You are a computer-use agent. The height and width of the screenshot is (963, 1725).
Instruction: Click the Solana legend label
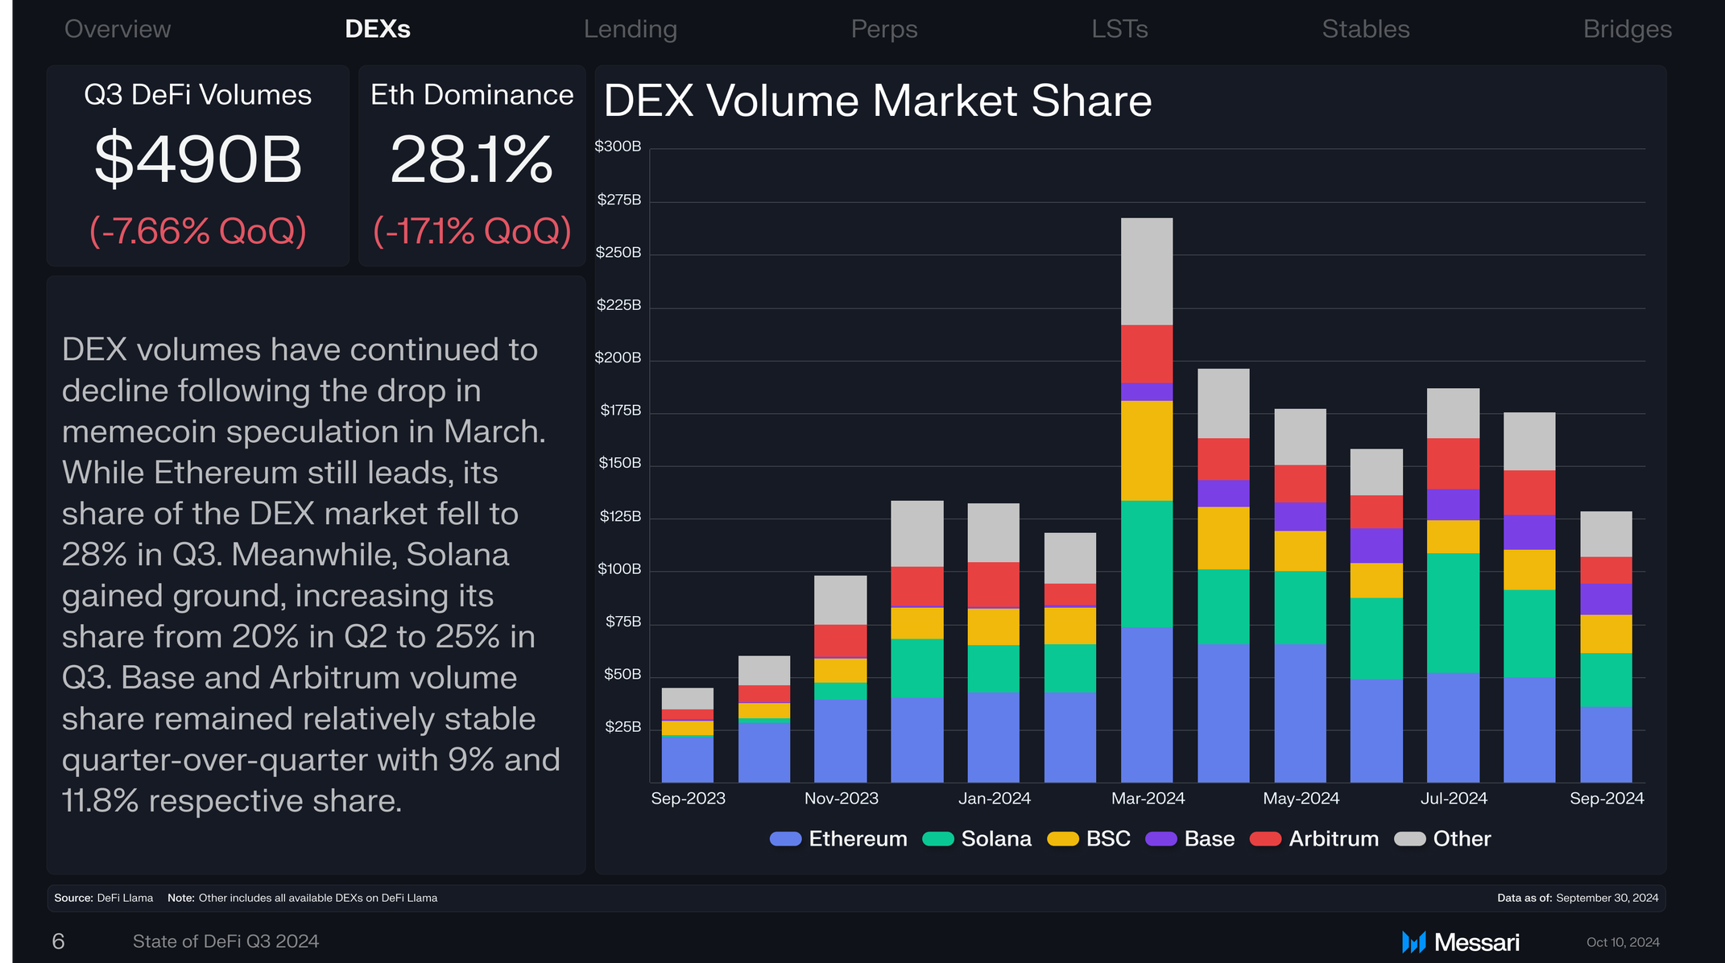pyautogui.click(x=996, y=839)
